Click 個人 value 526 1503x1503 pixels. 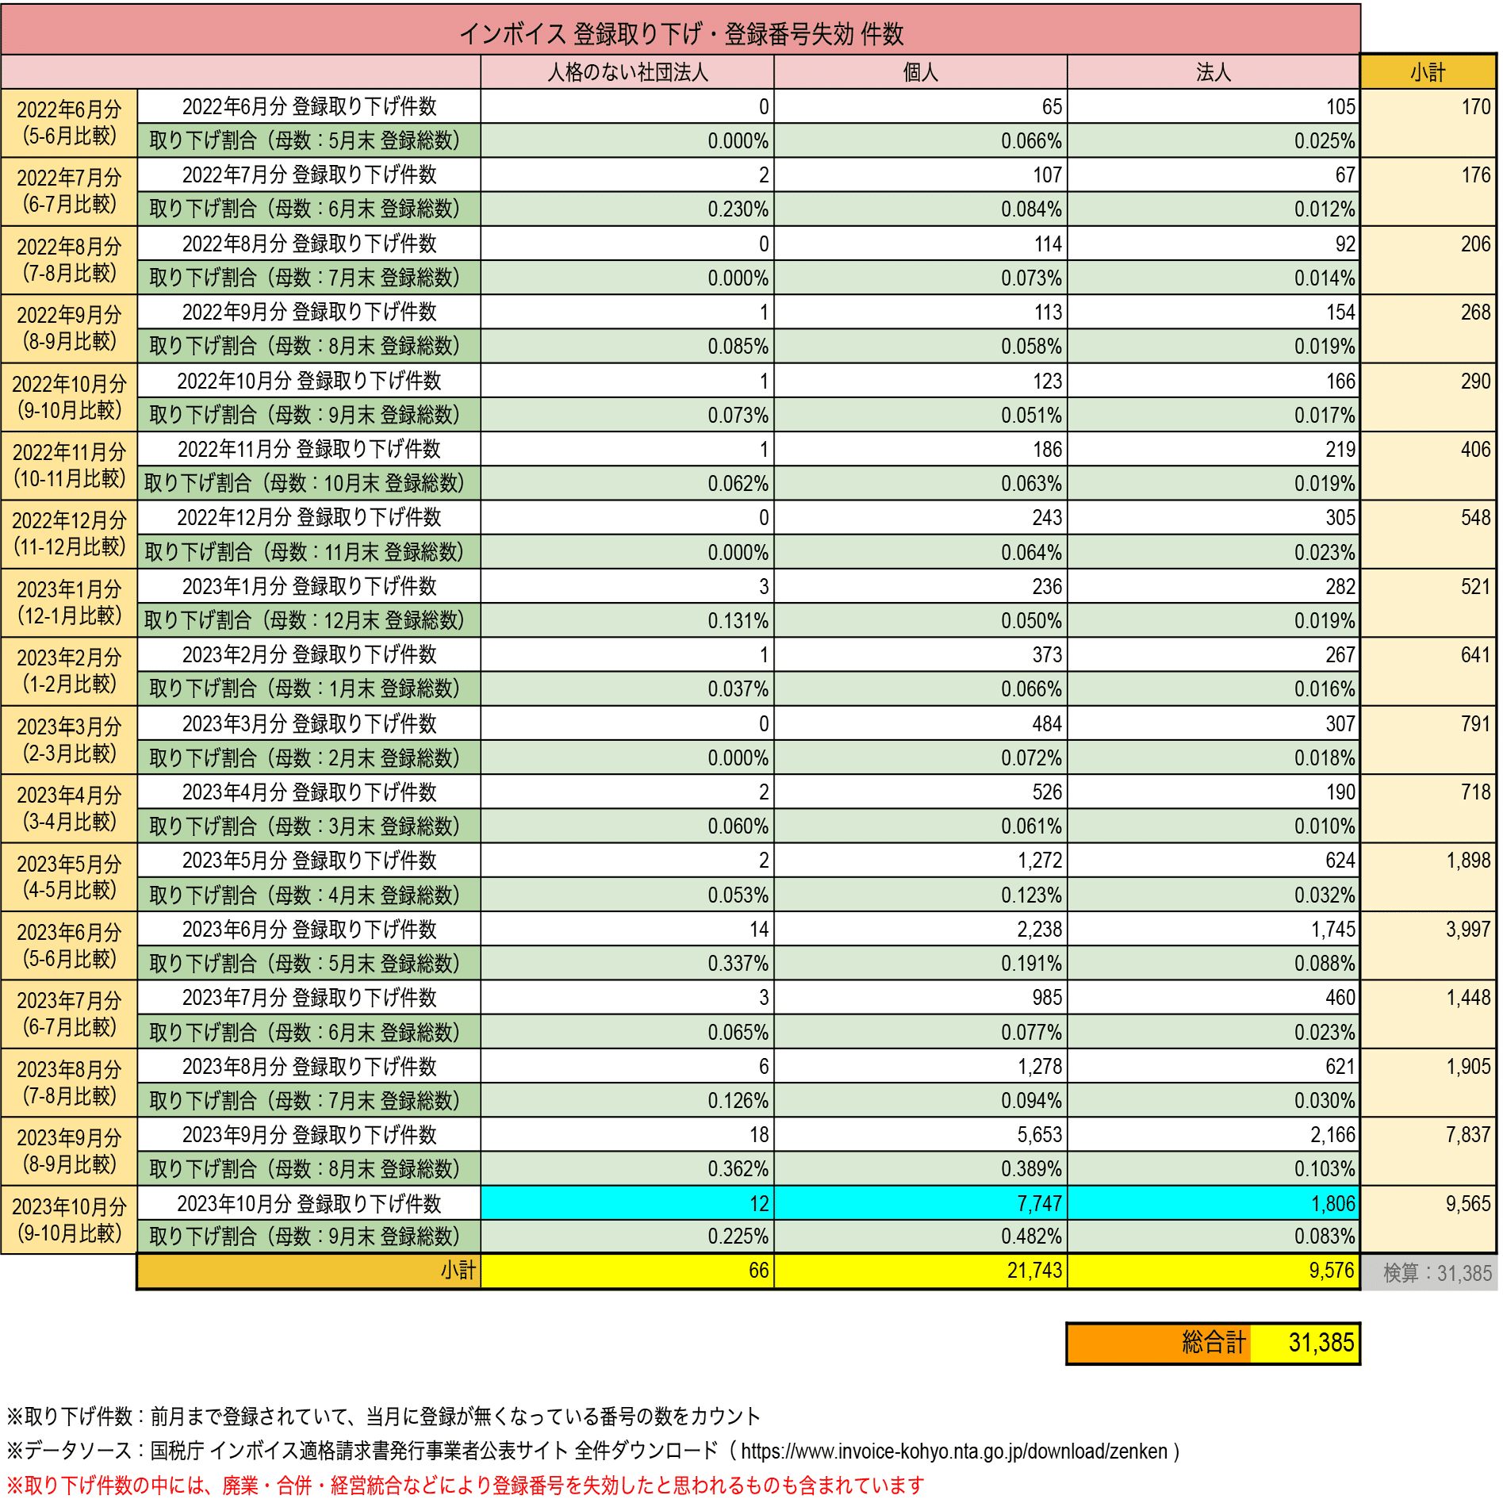click(921, 792)
